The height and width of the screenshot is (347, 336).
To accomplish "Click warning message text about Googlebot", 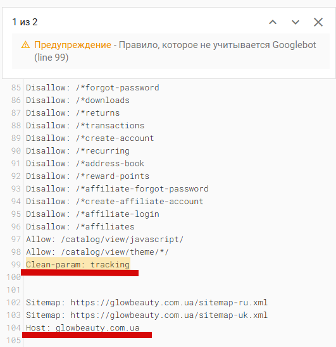I will click(175, 51).
